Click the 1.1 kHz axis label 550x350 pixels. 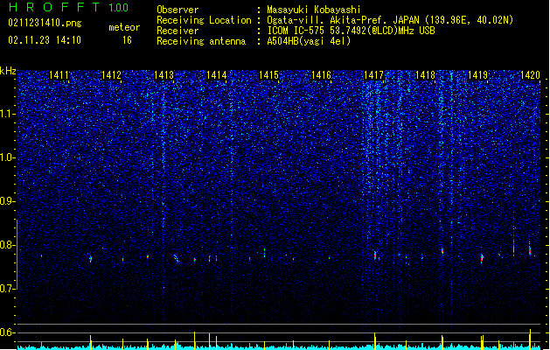(8, 114)
